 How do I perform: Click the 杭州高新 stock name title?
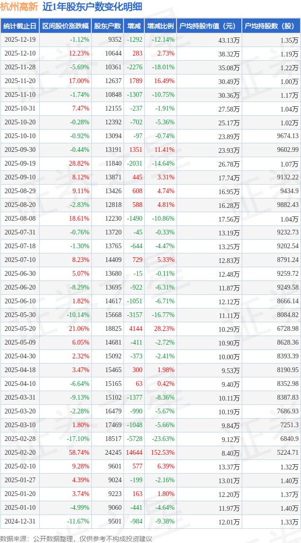pyautogui.click(x=19, y=7)
